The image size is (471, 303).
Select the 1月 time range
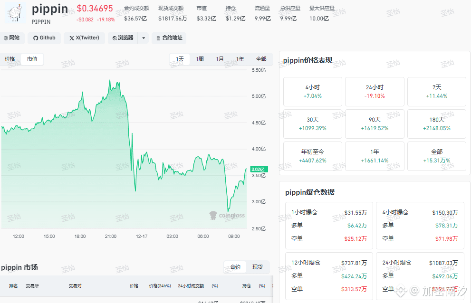220,59
